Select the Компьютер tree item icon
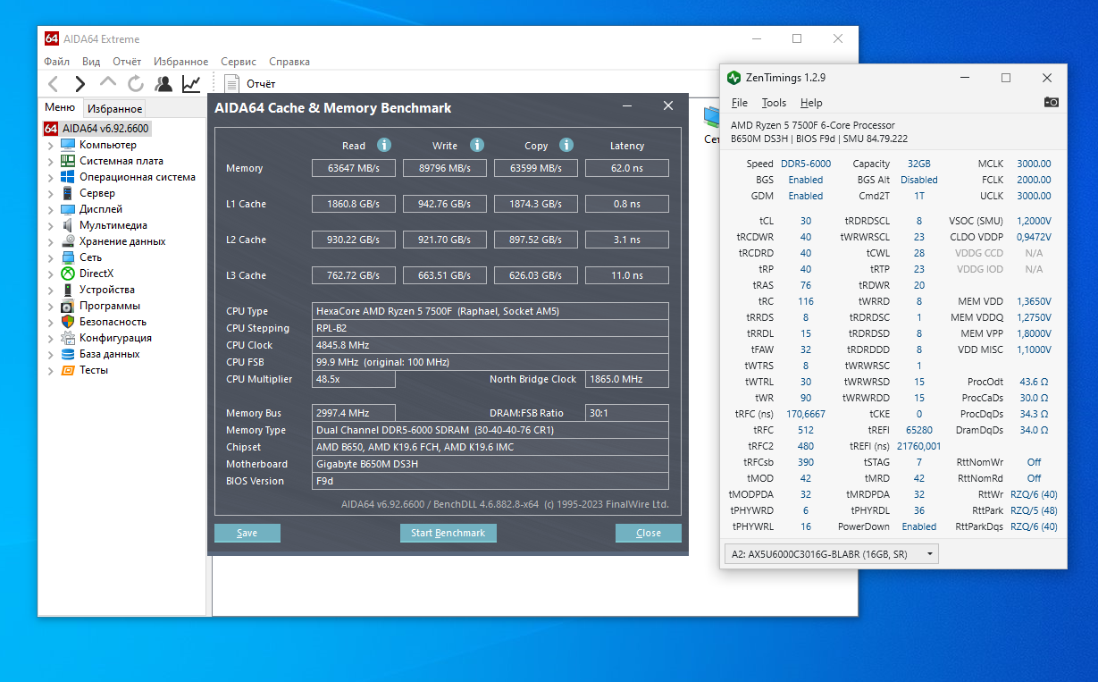 68,145
